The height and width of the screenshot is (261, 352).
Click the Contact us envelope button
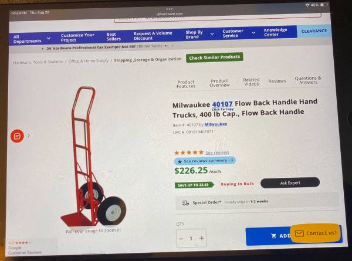pos(316,233)
